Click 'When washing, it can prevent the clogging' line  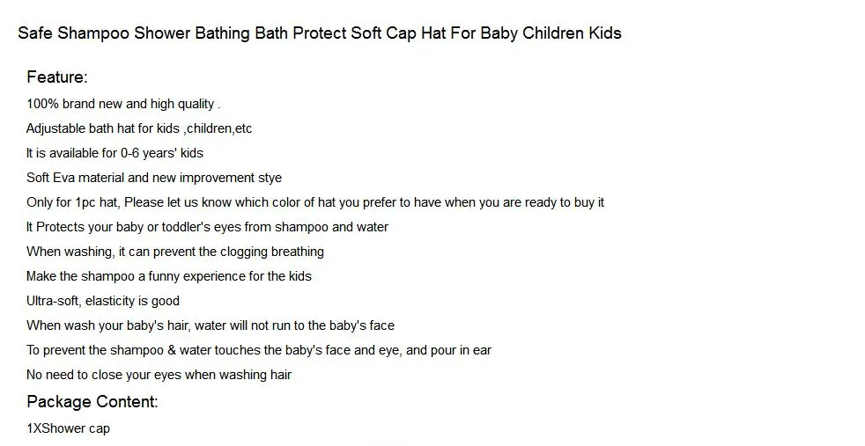pyautogui.click(x=175, y=252)
